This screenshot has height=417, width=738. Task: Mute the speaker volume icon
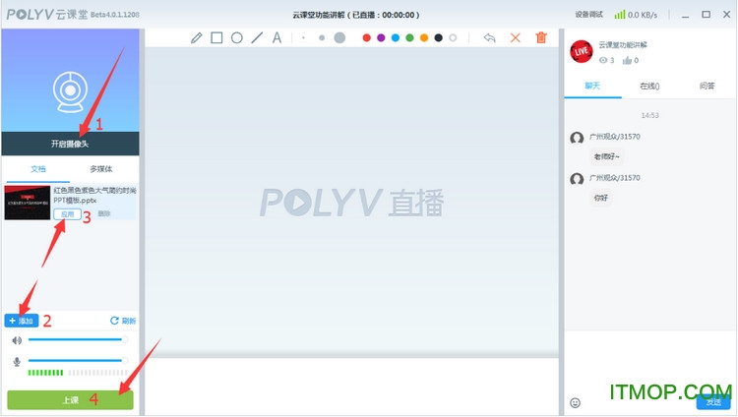[17, 340]
